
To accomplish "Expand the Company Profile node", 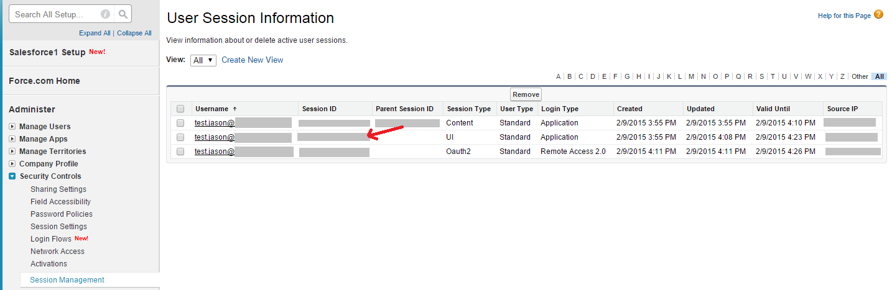I will click(x=12, y=164).
